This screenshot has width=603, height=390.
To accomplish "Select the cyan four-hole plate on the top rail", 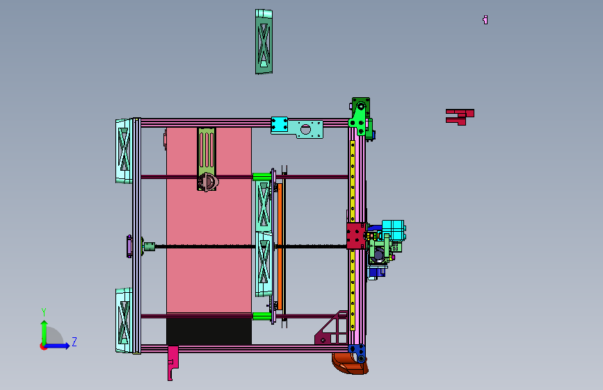I will tap(279, 125).
